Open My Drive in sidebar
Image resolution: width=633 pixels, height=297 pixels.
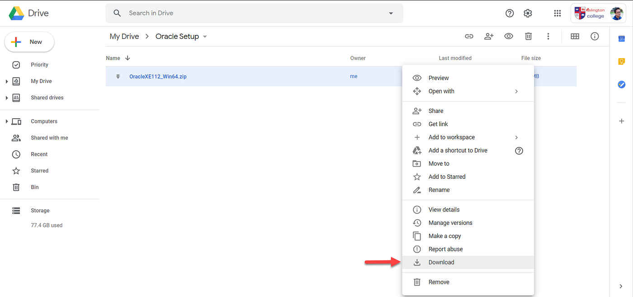click(x=41, y=81)
